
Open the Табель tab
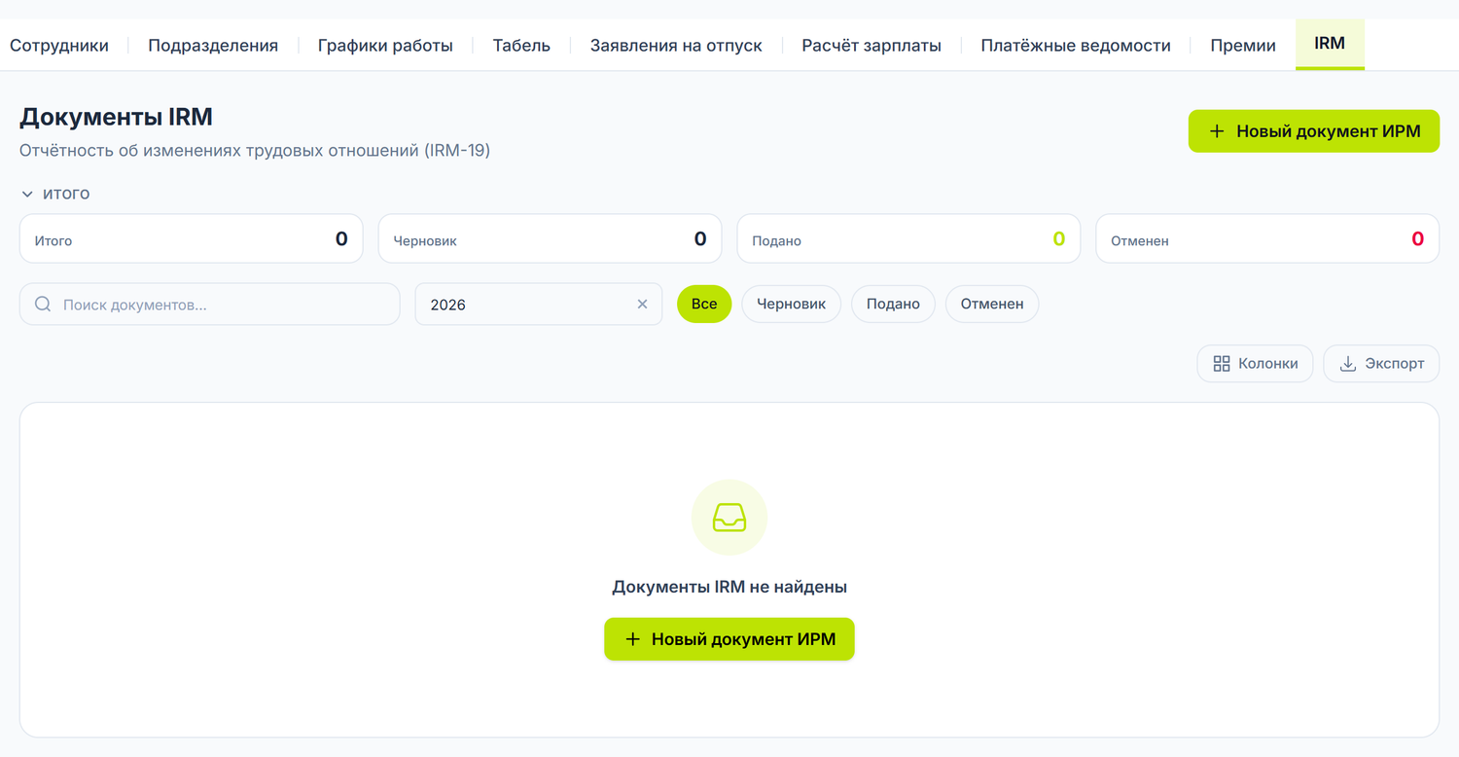tap(521, 46)
